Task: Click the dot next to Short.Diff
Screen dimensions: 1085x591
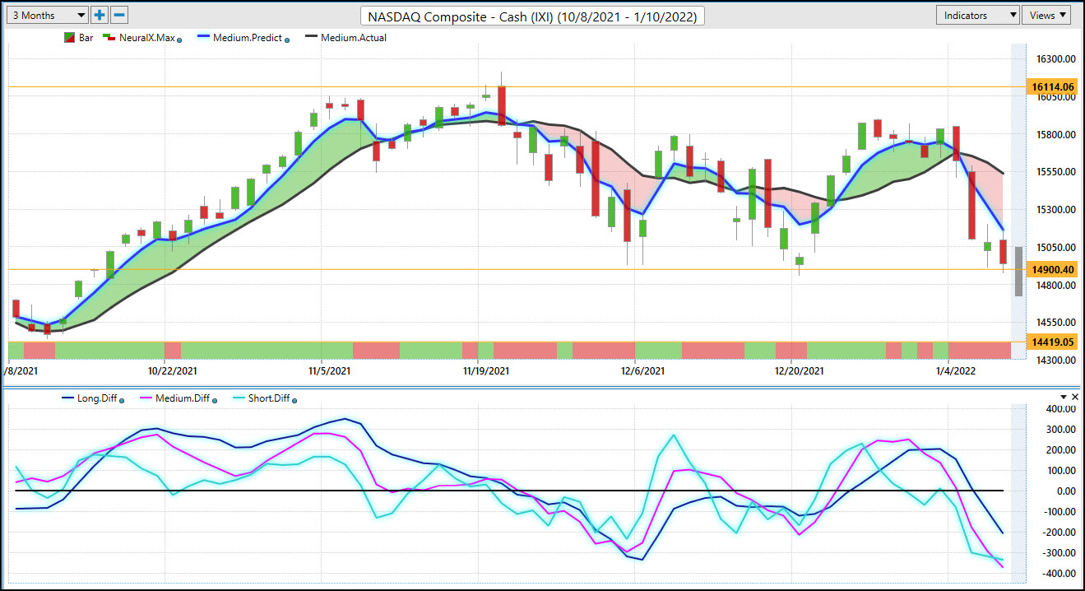Action: [294, 400]
